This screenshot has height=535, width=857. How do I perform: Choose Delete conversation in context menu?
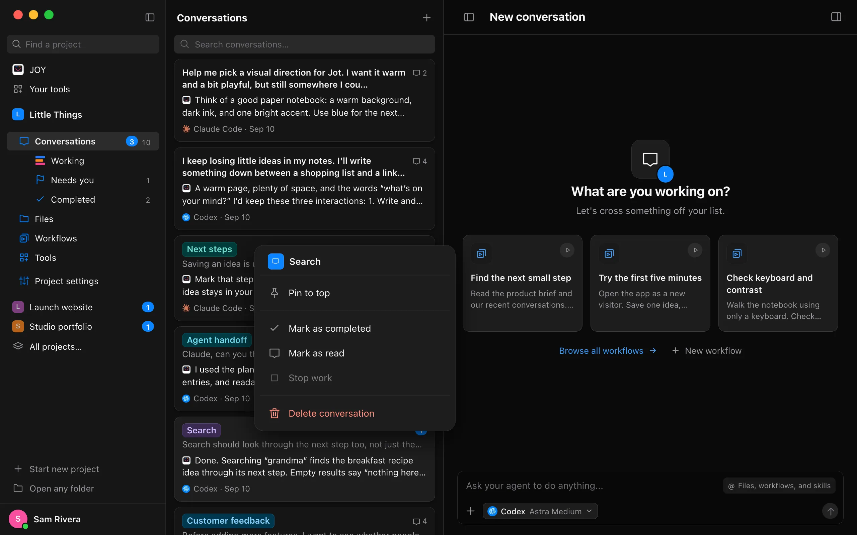coord(355,413)
